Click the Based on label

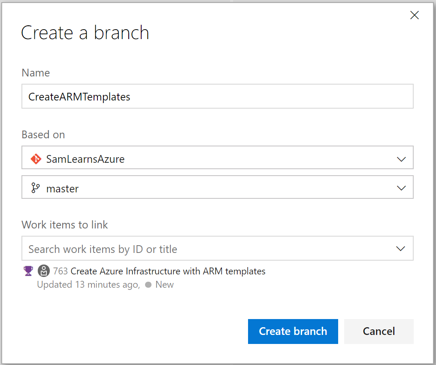(43, 134)
